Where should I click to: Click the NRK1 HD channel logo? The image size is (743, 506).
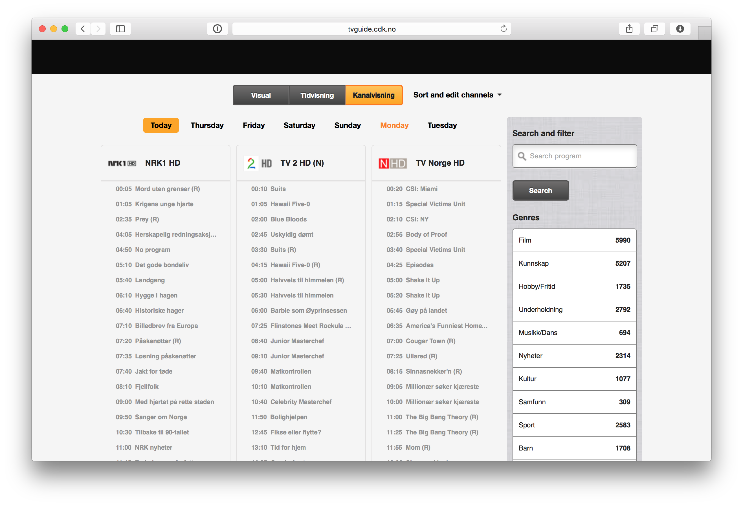[122, 163]
